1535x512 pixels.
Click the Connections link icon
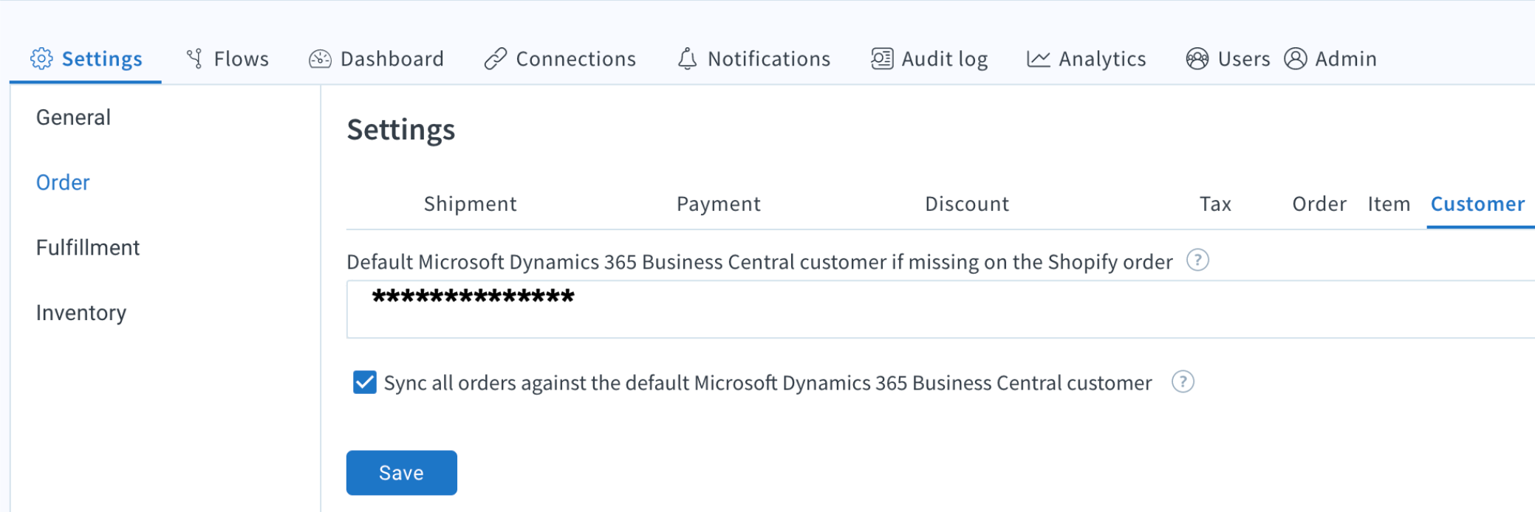(x=495, y=58)
